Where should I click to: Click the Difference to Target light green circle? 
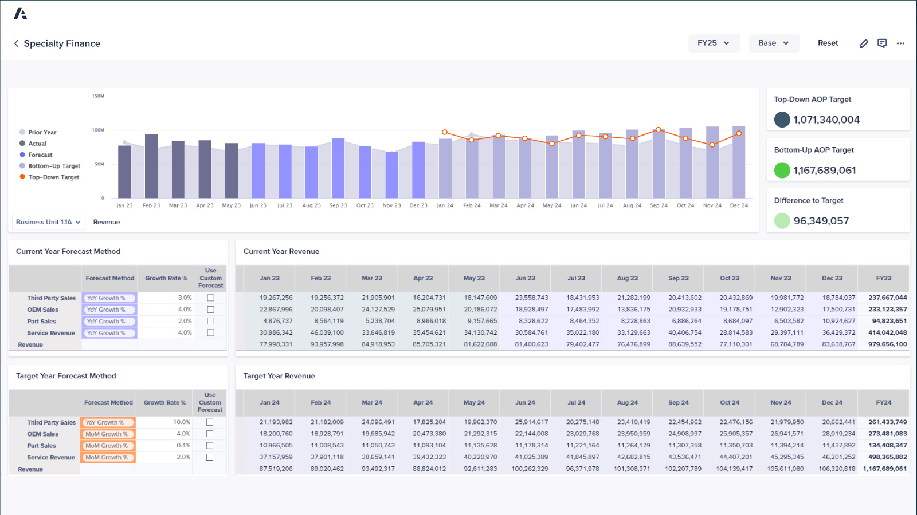coord(782,221)
